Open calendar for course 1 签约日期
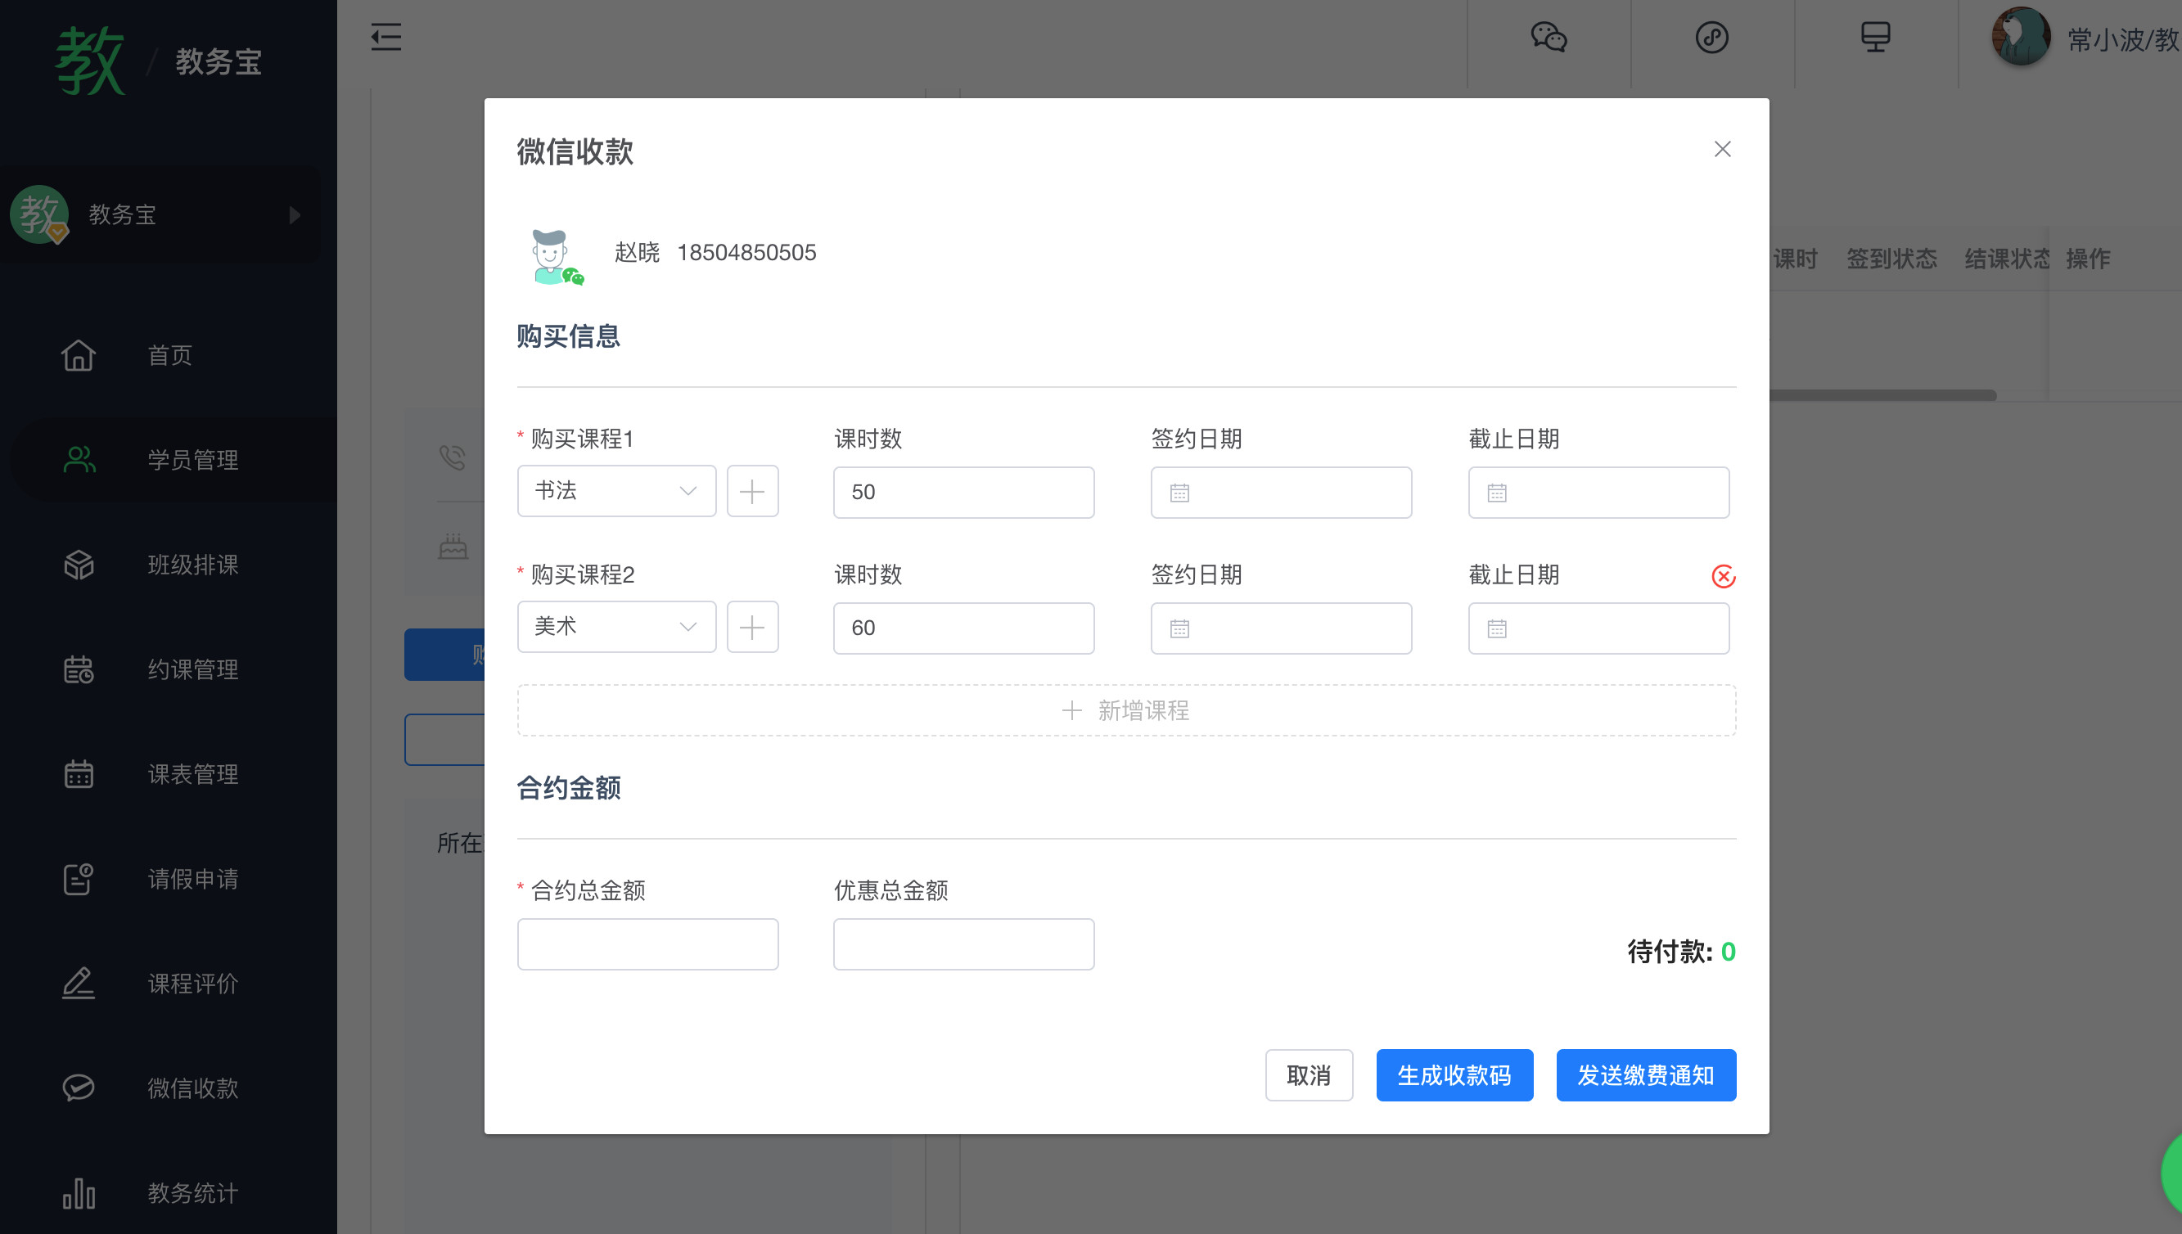Screen dimensions: 2182x1234 click(1280, 493)
